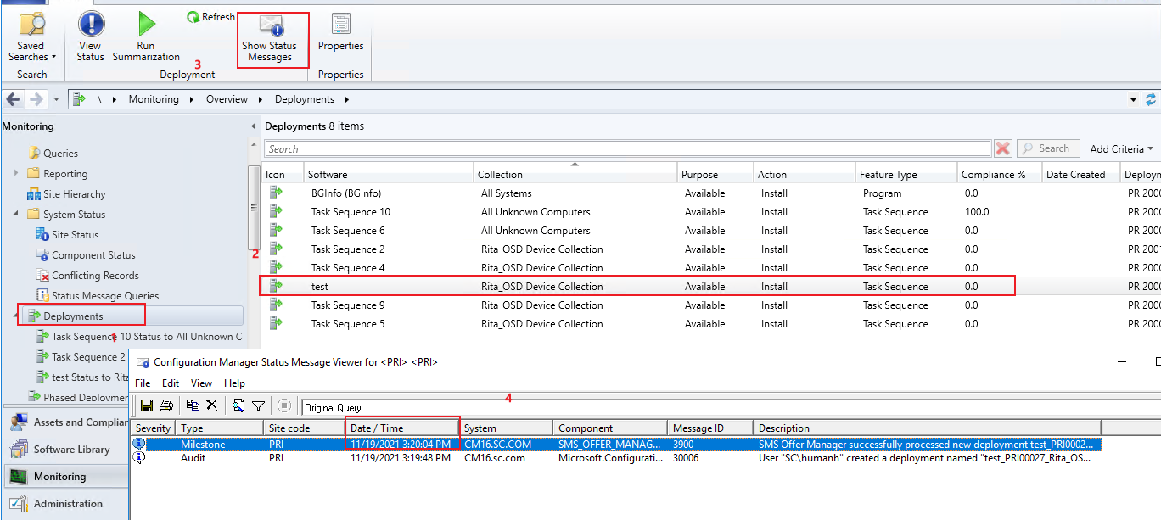
Task: Clear the search with the red X button
Action: [x=1003, y=148]
